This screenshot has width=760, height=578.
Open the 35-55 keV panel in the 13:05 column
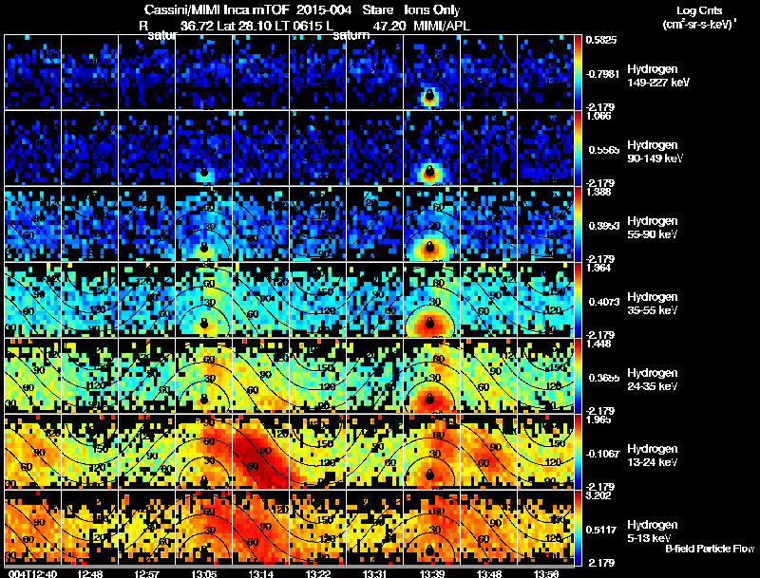pos(203,300)
